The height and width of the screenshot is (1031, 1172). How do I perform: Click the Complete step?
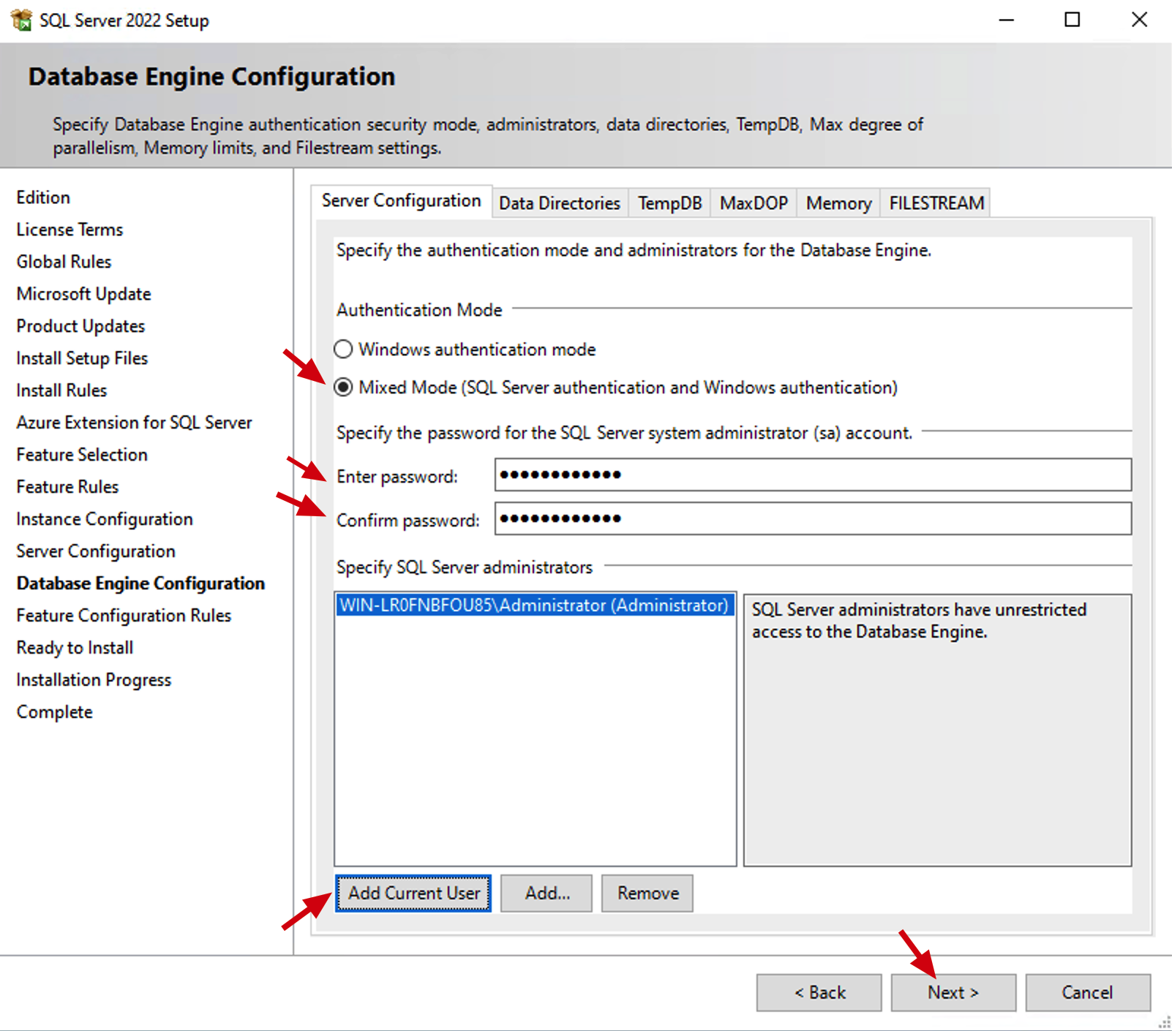point(55,712)
